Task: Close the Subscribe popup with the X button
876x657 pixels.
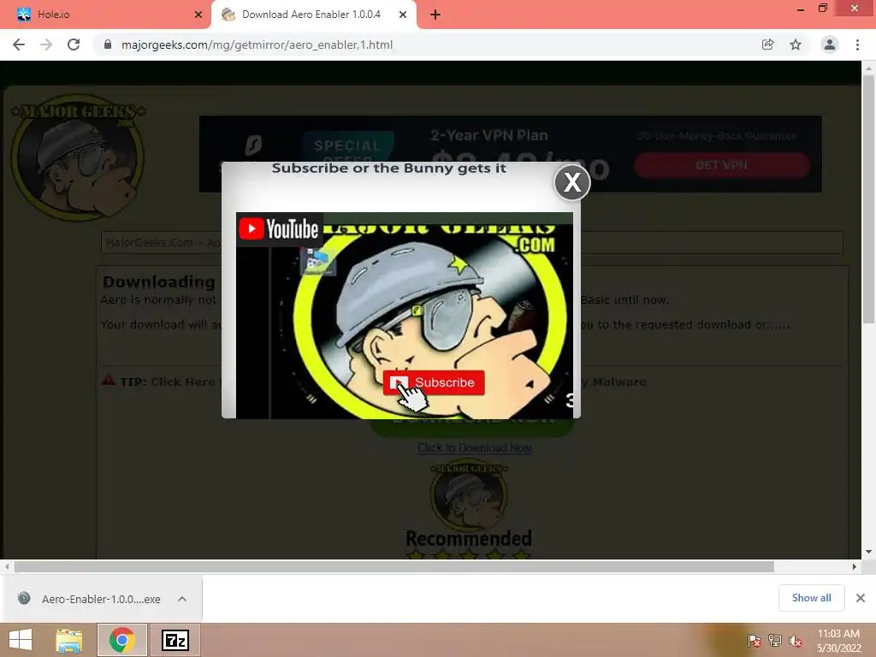Action: point(572,182)
